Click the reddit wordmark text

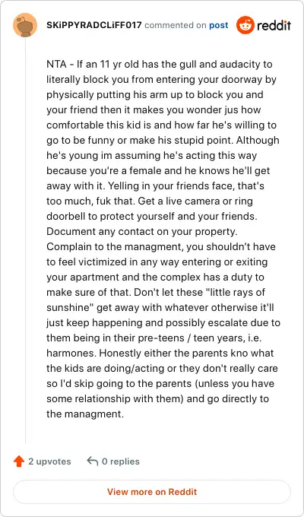click(274, 25)
